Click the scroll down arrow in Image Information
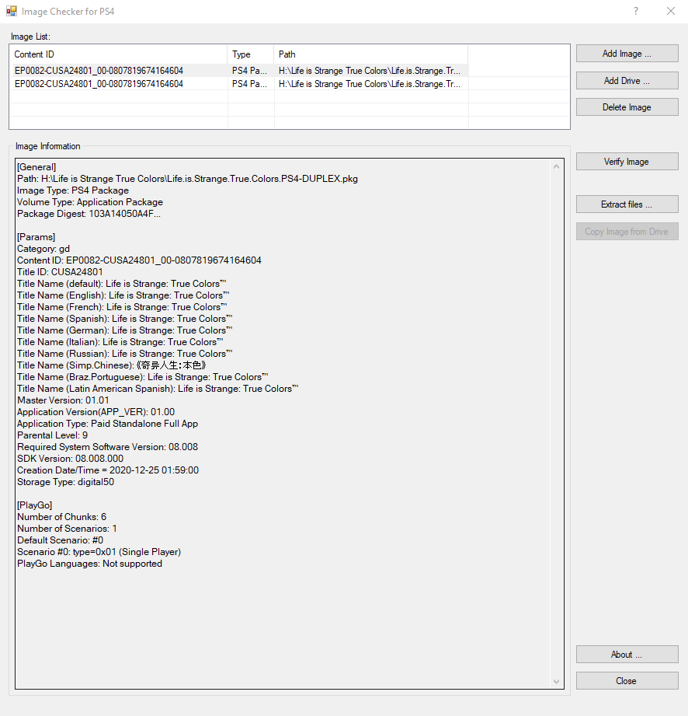Viewport: 688px width, 716px height. (x=556, y=681)
